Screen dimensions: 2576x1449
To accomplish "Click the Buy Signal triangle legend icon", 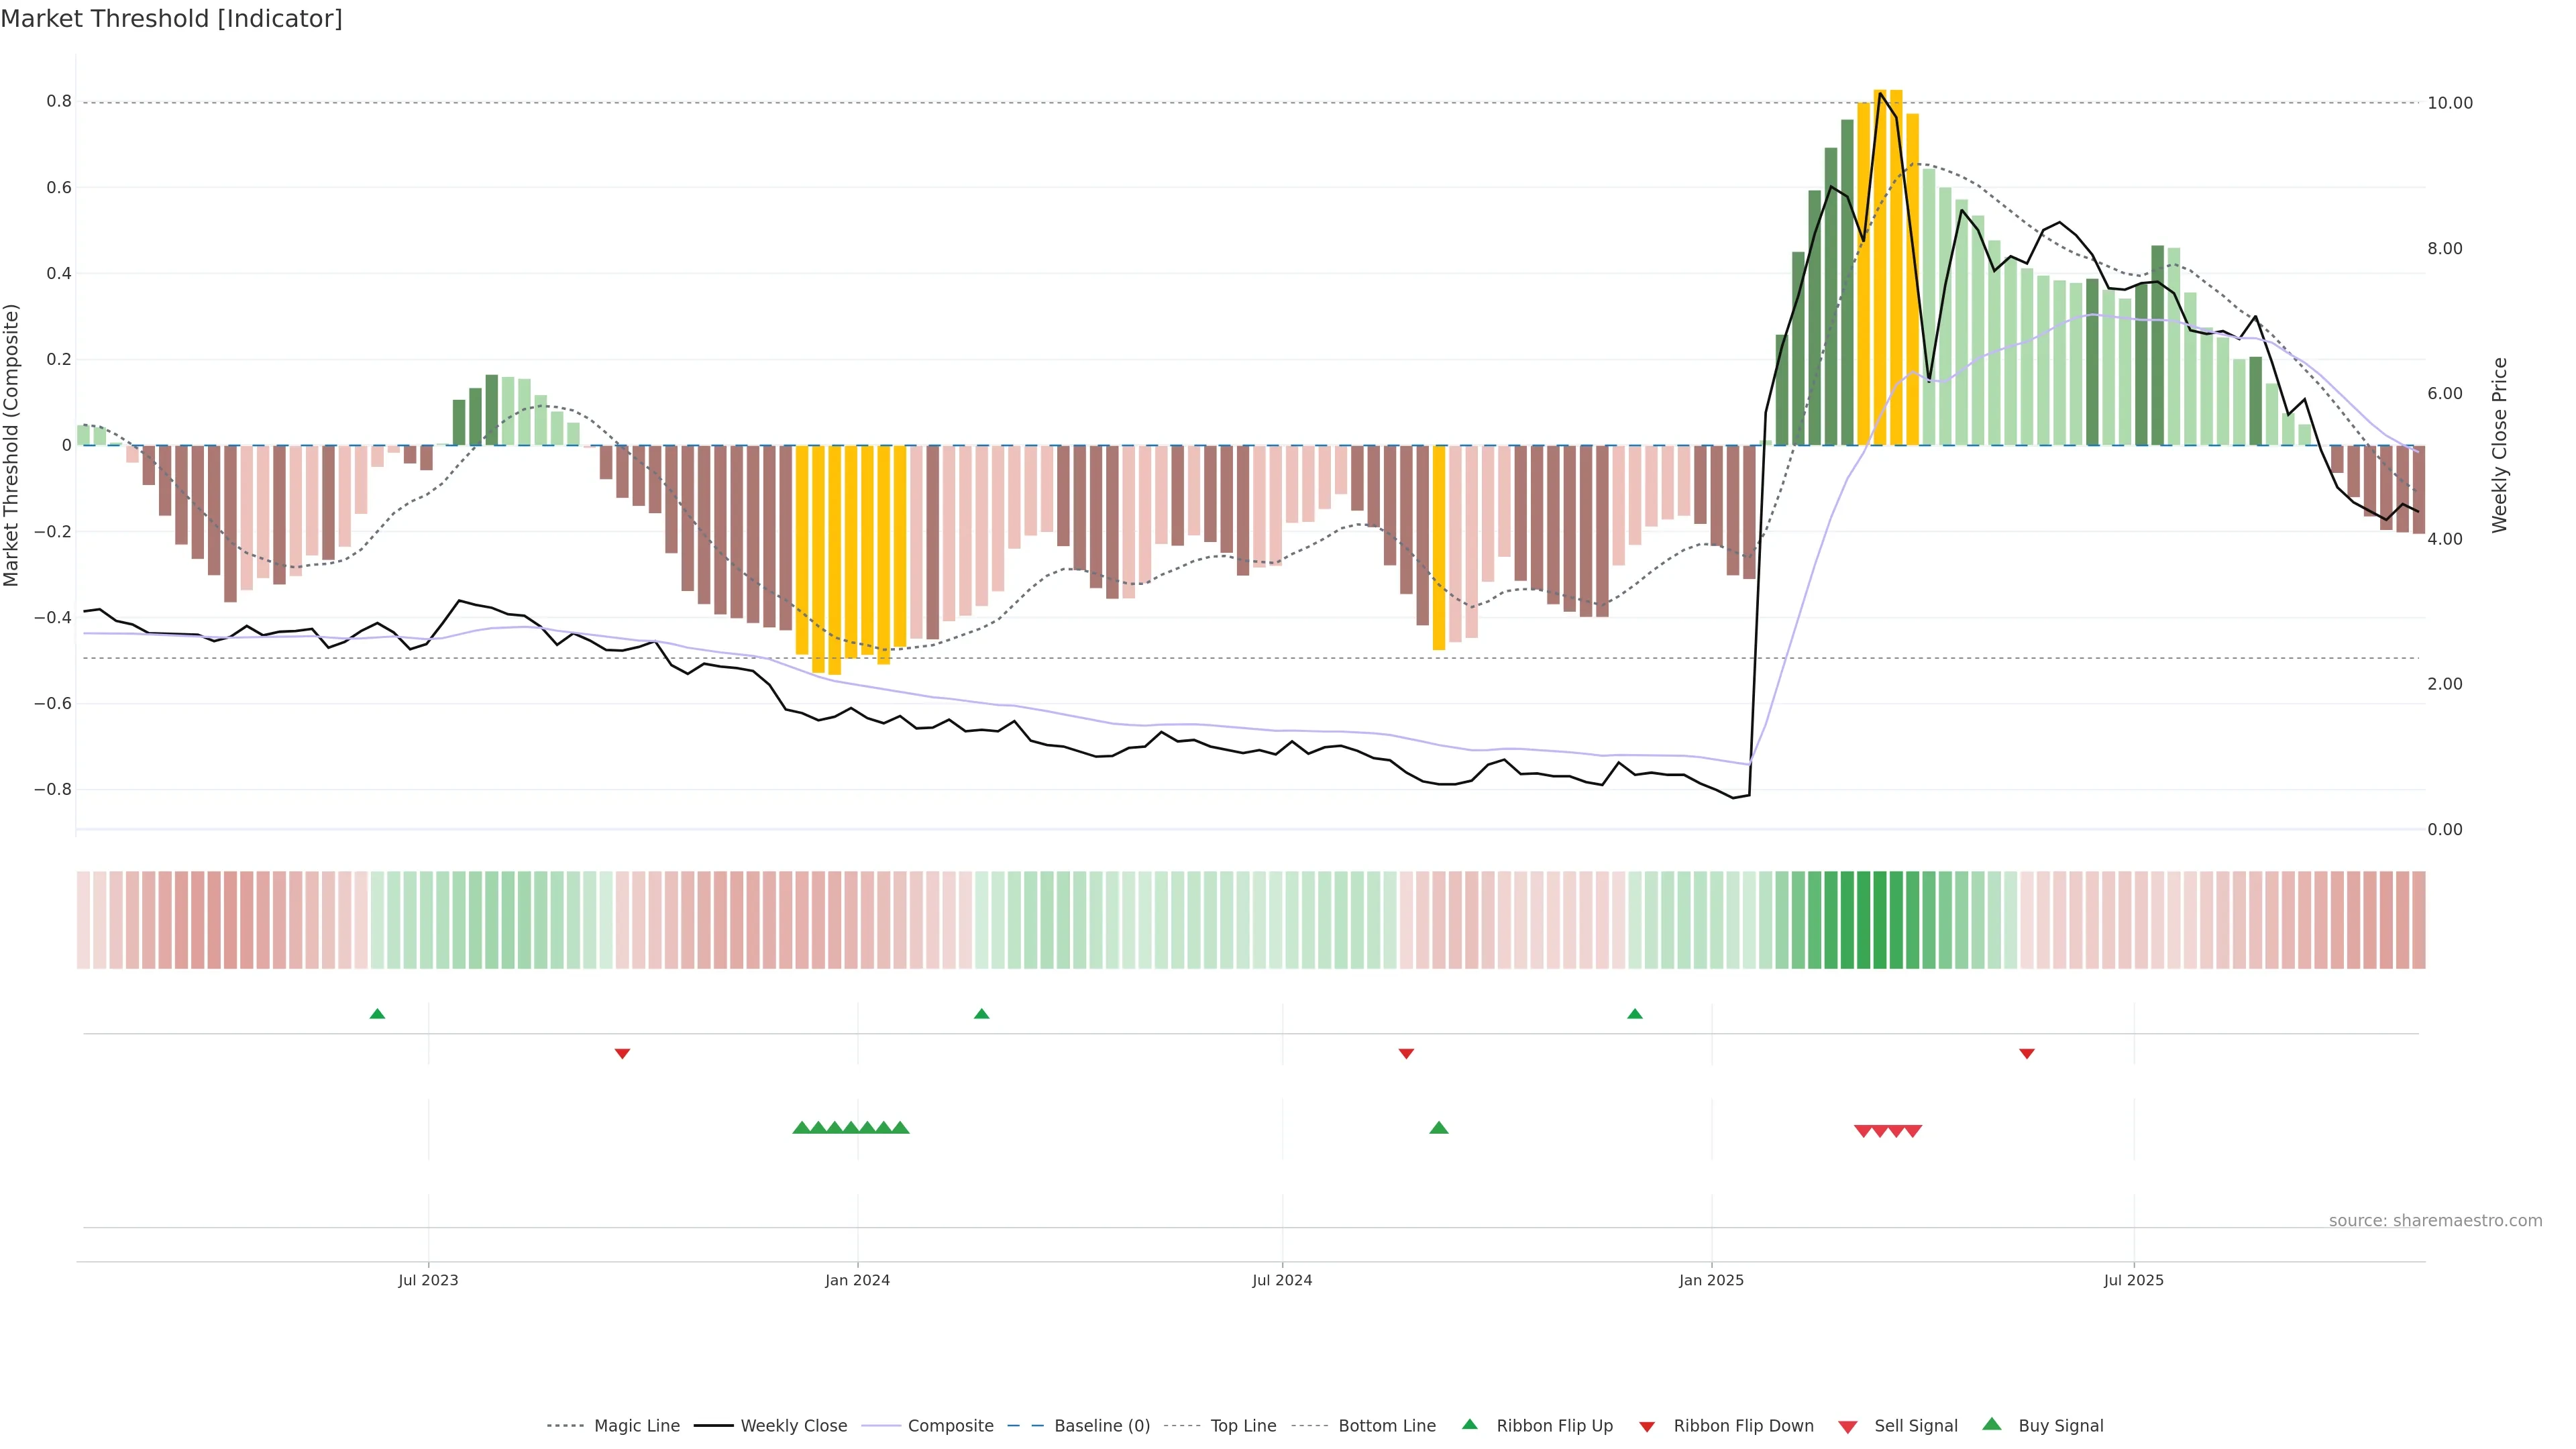I will coord(1991,1424).
